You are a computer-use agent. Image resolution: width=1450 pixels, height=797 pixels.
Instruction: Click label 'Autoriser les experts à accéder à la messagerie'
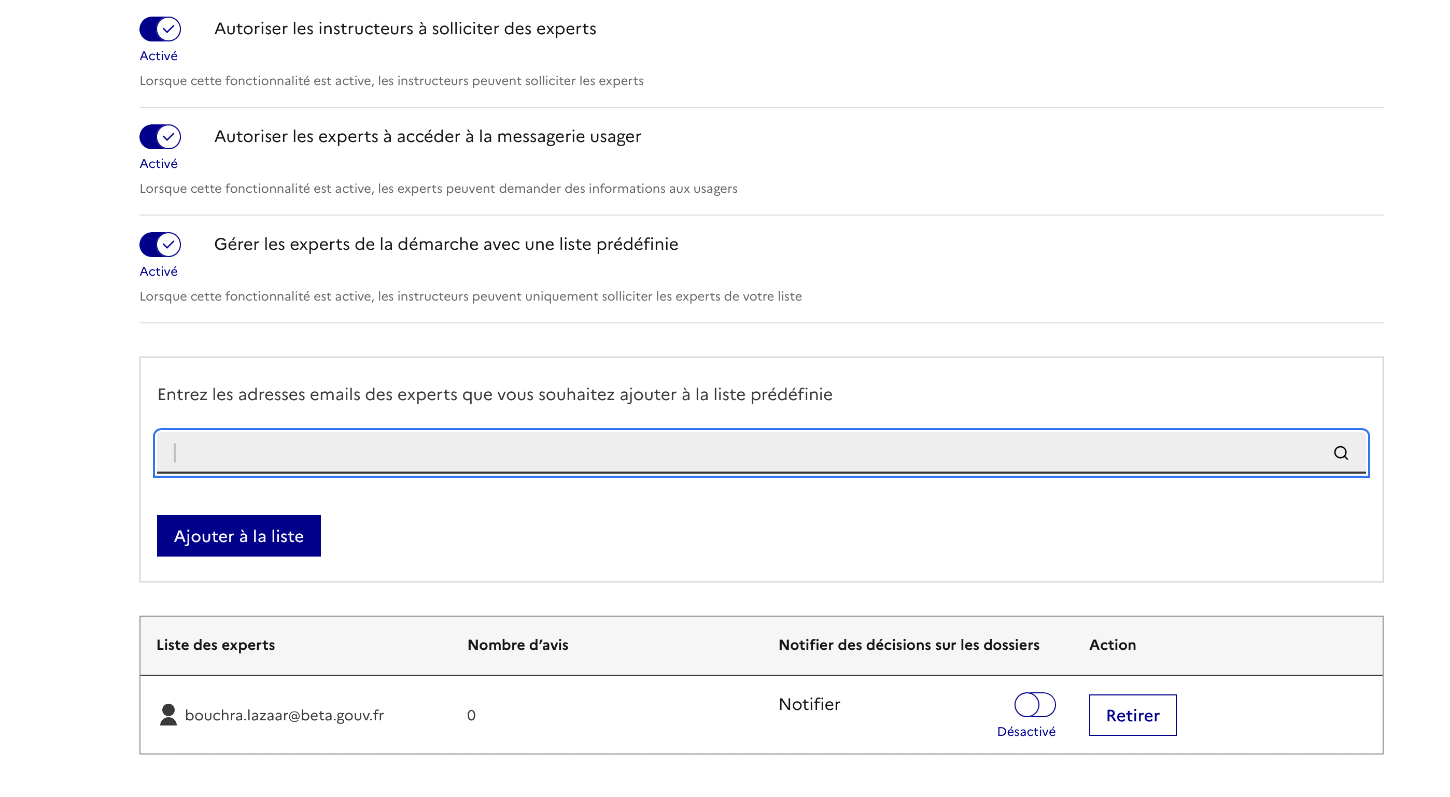pyautogui.click(x=427, y=137)
